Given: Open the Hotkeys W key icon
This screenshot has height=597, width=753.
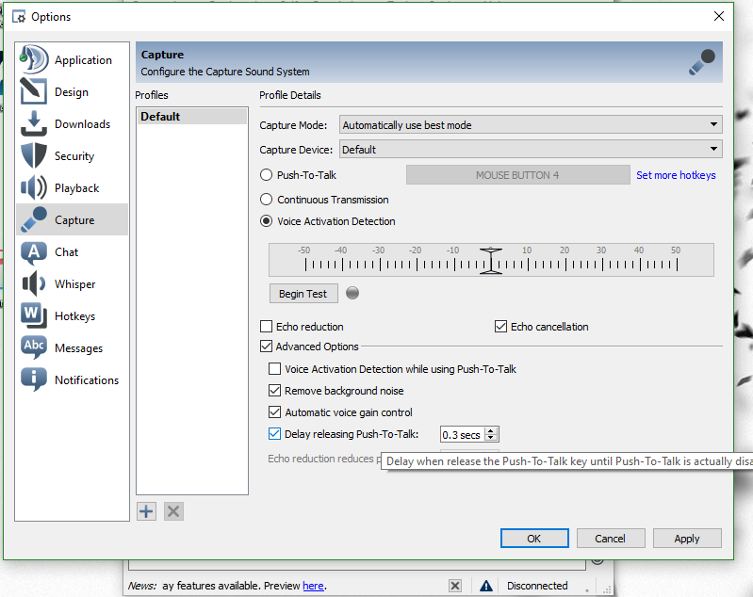Looking at the screenshot, I should 34,315.
